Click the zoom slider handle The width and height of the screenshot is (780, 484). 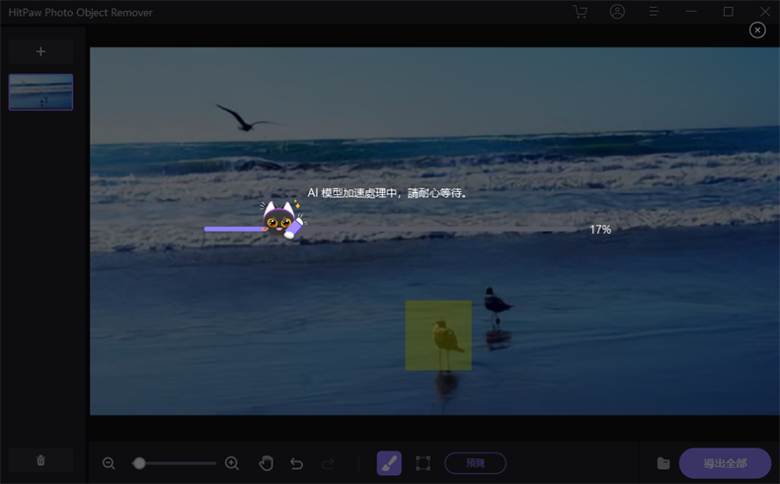coord(139,463)
